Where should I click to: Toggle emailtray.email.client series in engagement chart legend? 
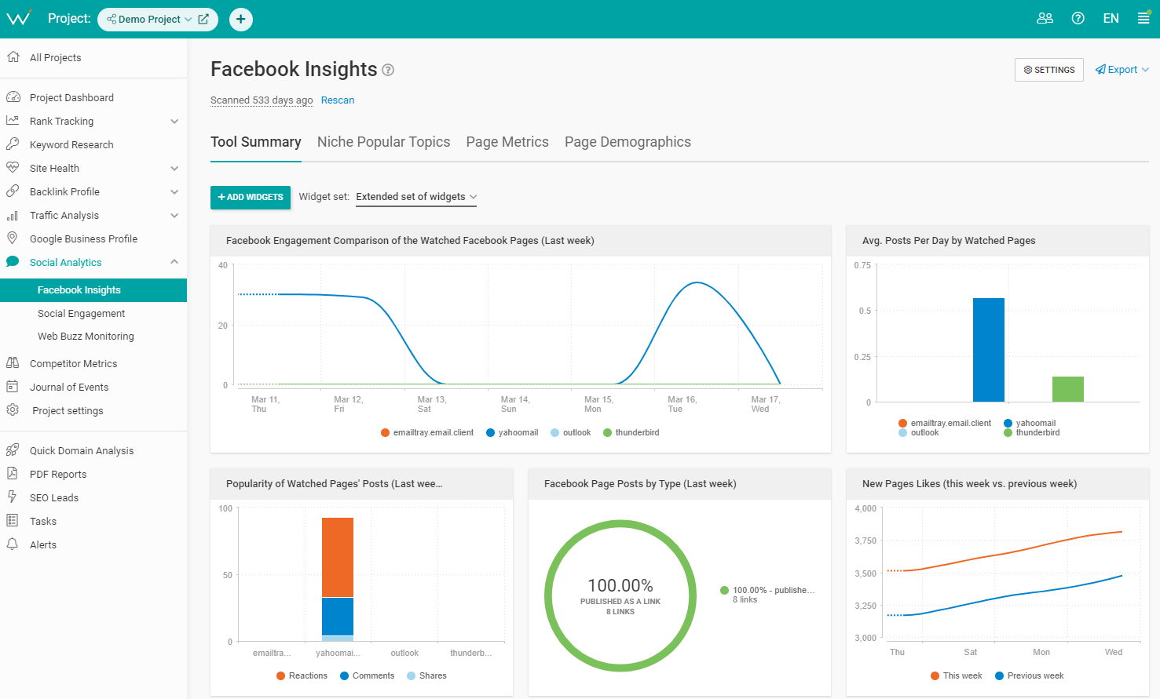click(427, 433)
